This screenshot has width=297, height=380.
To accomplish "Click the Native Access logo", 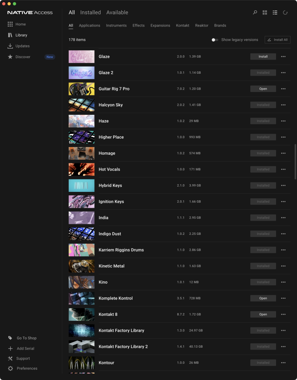I will click(30, 13).
